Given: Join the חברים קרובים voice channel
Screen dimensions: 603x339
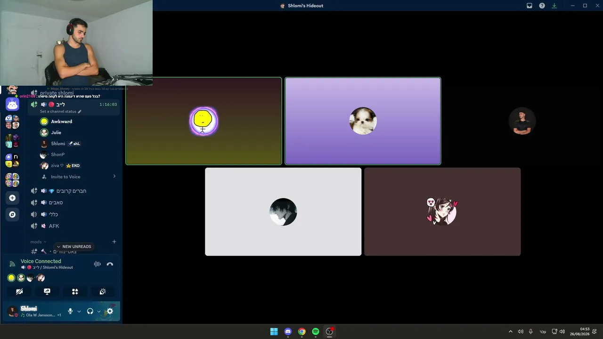Looking at the screenshot, I should [x=73, y=191].
